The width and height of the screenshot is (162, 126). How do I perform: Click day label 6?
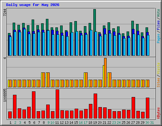coord(34,123)
